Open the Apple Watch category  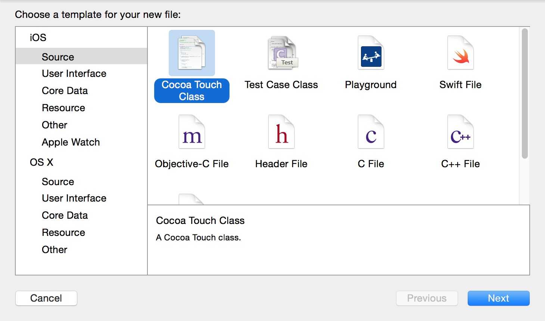pos(71,142)
